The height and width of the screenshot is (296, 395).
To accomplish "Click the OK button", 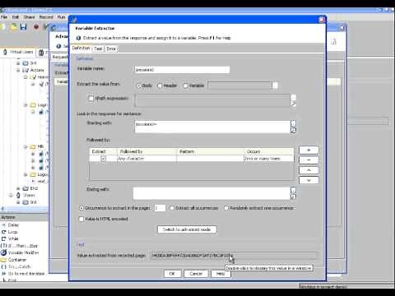I will 172,274.
